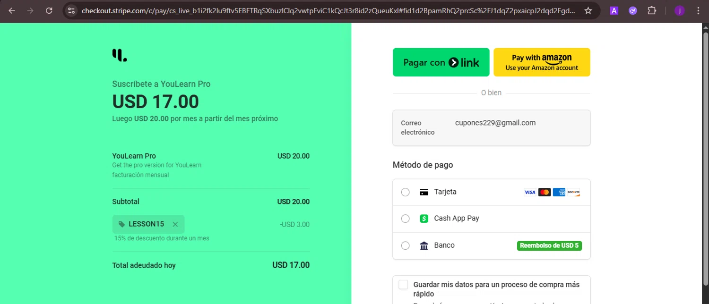709x304 pixels.
Task: Open the Extensions puzzle-piece menu
Action: coord(652,10)
